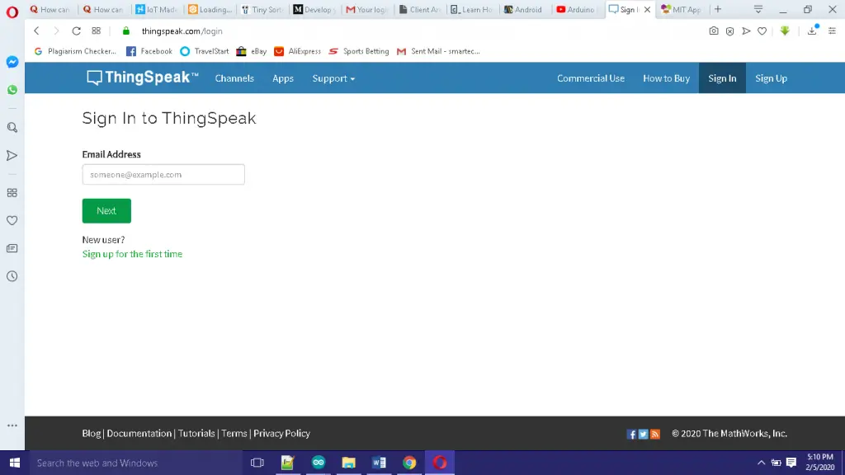Open Channels in the navigation bar

[x=234, y=78]
